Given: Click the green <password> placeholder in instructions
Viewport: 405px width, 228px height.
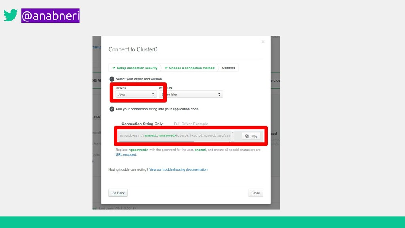Looking at the screenshot, I should [x=138, y=150].
